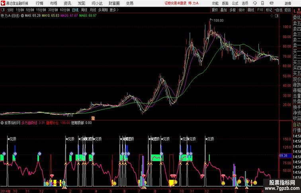
Task: Switch to the 5分钟 period
Action: [30, 10]
